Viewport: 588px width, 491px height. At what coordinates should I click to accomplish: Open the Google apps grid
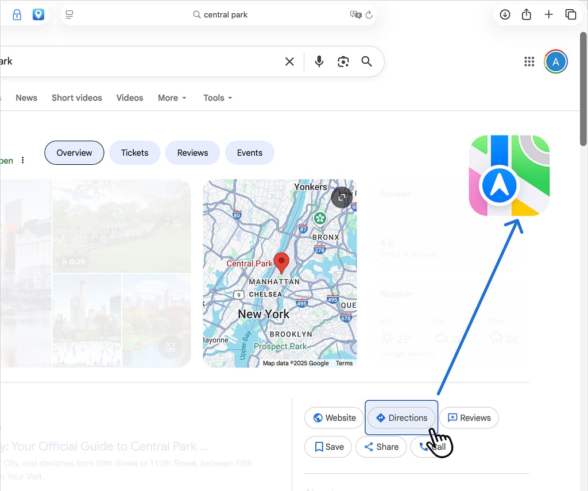tap(529, 61)
